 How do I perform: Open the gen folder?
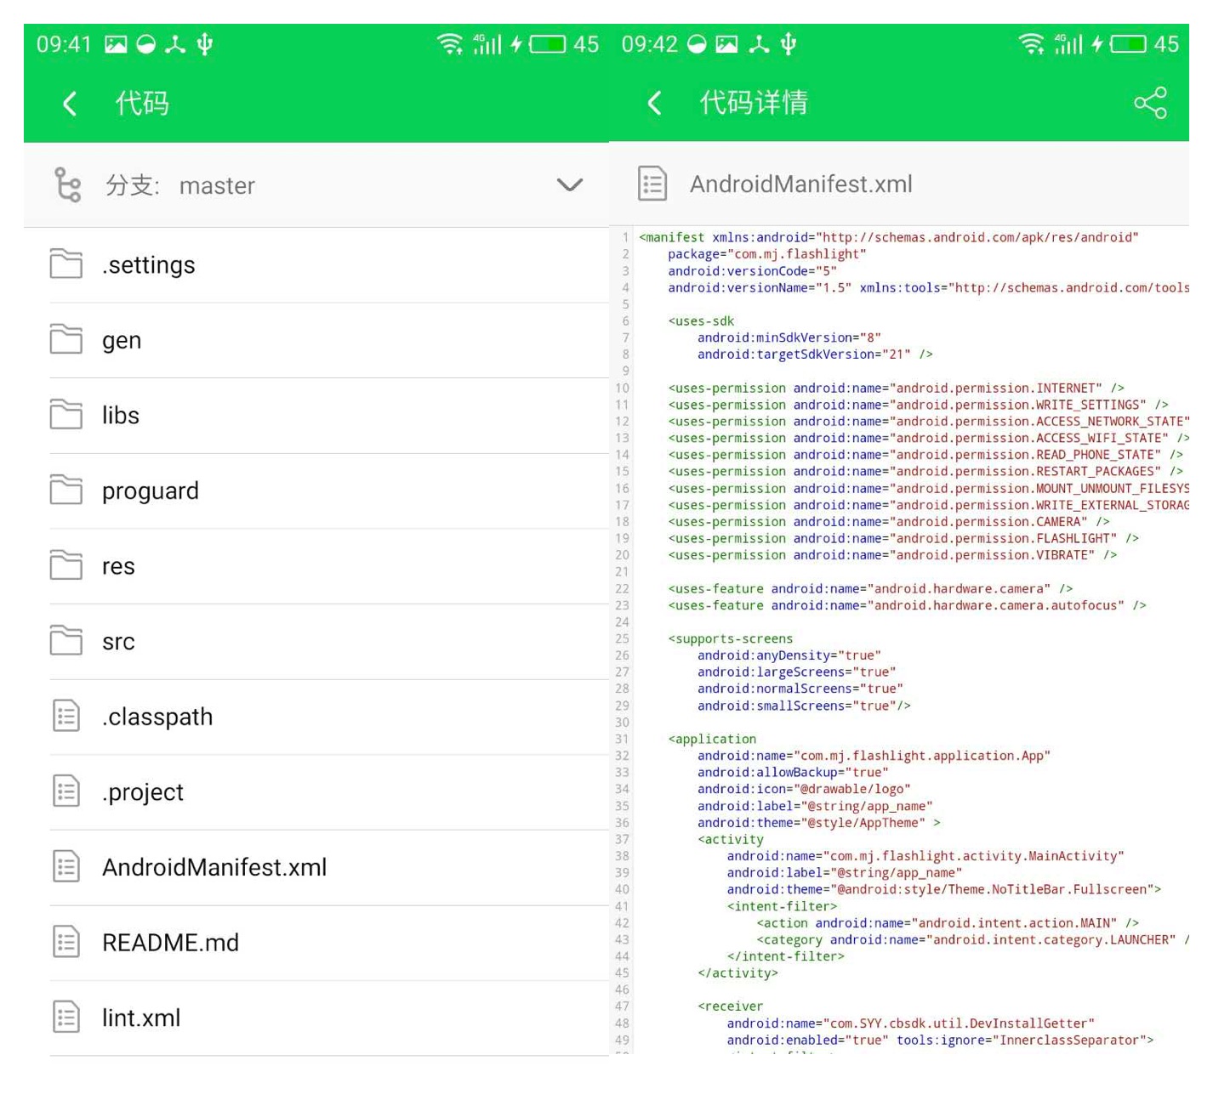tap(122, 341)
